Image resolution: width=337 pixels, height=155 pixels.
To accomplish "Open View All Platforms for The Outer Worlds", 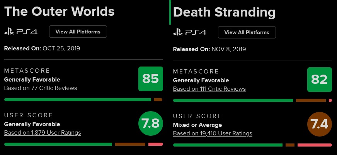I will tap(78, 32).
